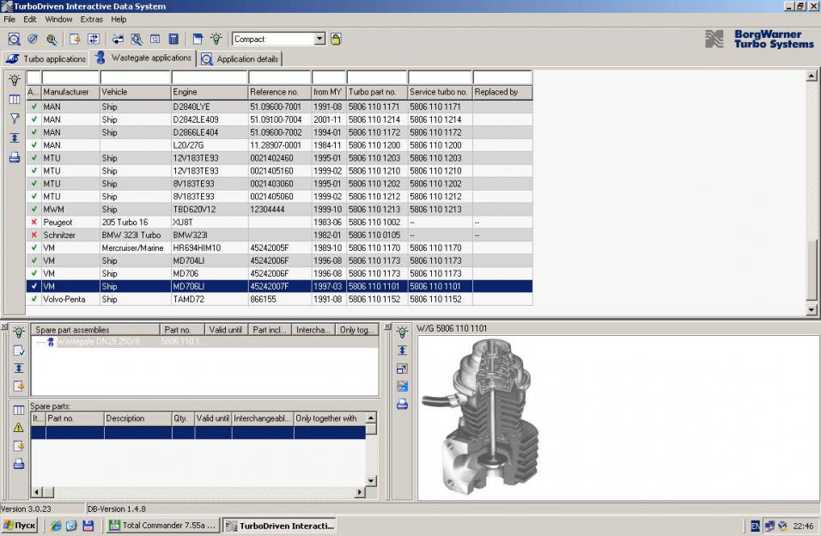Click the pop-out window icon beside wastegate image
Image resolution: width=821 pixels, height=536 pixels.
(x=402, y=368)
